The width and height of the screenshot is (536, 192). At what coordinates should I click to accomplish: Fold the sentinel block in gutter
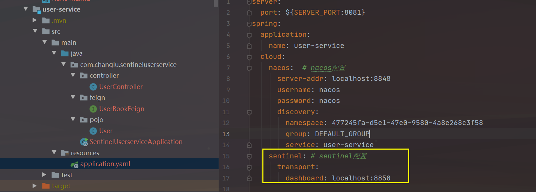[x=249, y=156]
